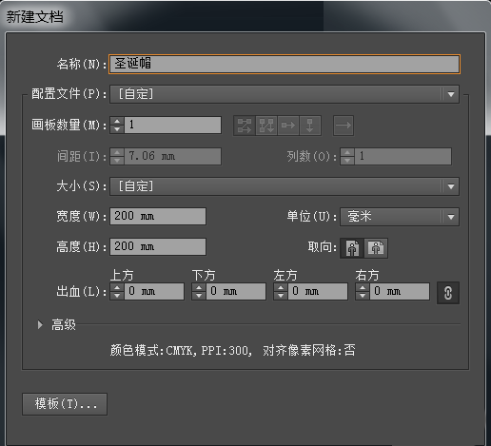
Task: Choose arrange by row artboard icon
Action: (288, 126)
